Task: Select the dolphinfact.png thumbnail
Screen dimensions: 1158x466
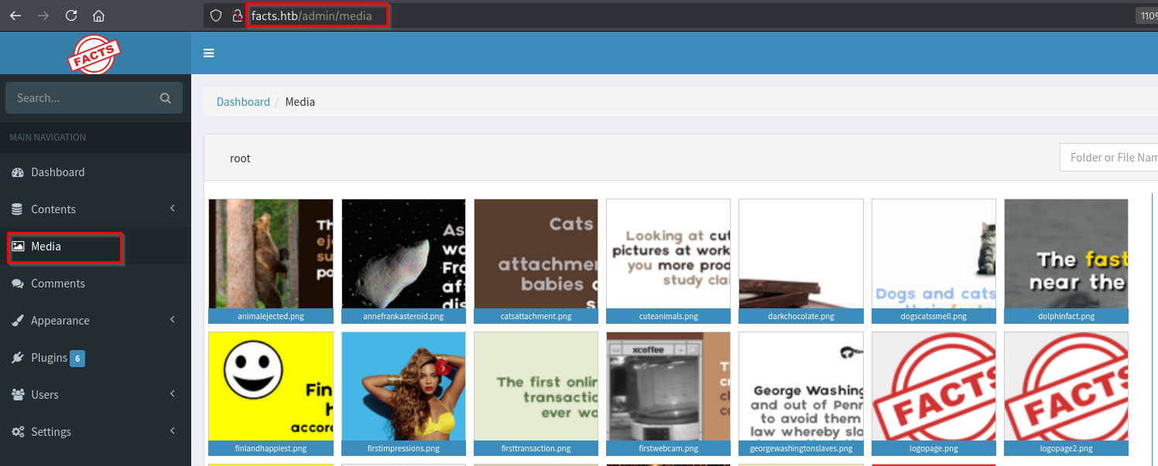Action: 1066,261
